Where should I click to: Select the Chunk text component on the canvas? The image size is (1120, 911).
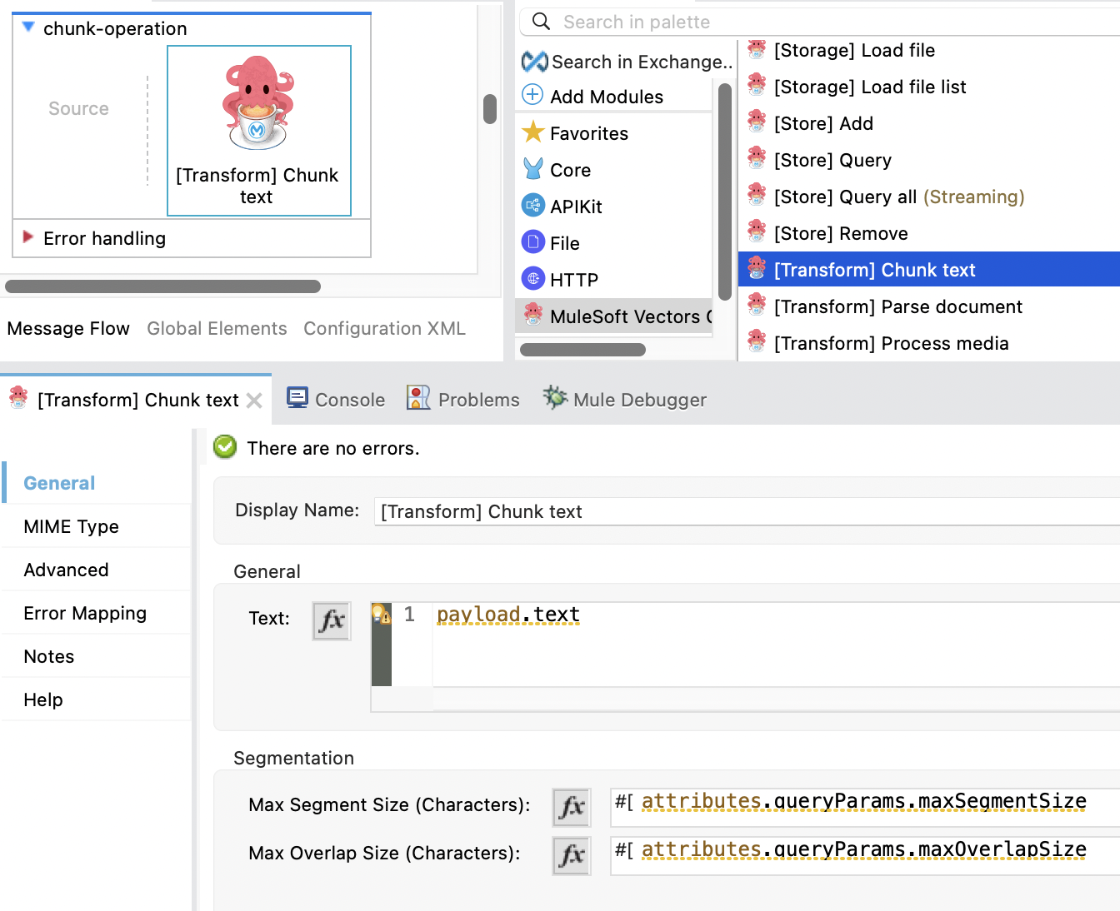[258, 131]
